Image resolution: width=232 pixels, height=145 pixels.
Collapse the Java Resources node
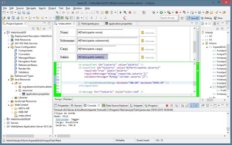pos(9,80)
